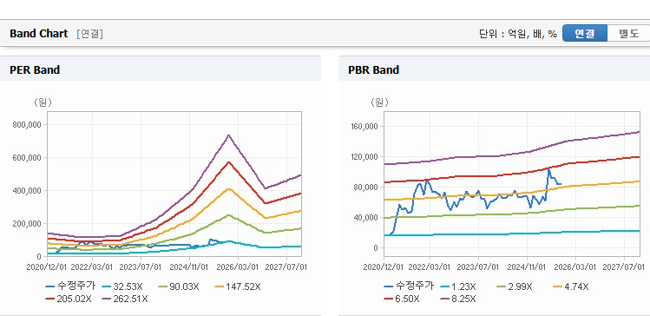
Task: Toggle the 8.25X legend entry
Action: [458, 299]
